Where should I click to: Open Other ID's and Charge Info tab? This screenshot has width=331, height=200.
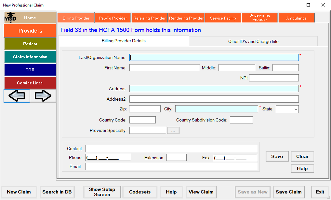[253, 41]
